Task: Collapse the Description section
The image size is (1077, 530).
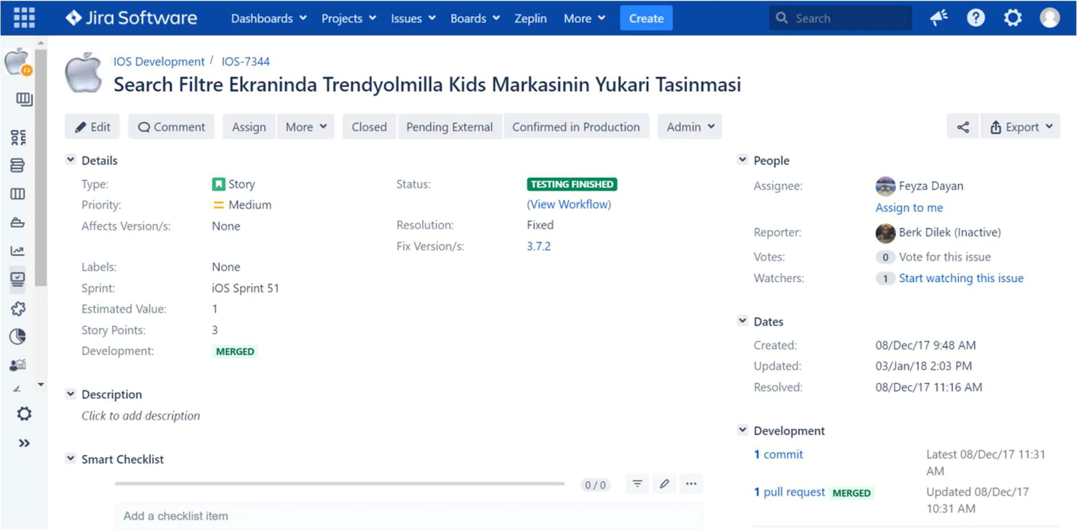Action: click(x=70, y=394)
